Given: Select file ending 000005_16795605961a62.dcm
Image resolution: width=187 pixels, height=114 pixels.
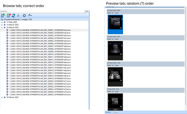Looking at the screenshot, I should coord(40,41).
